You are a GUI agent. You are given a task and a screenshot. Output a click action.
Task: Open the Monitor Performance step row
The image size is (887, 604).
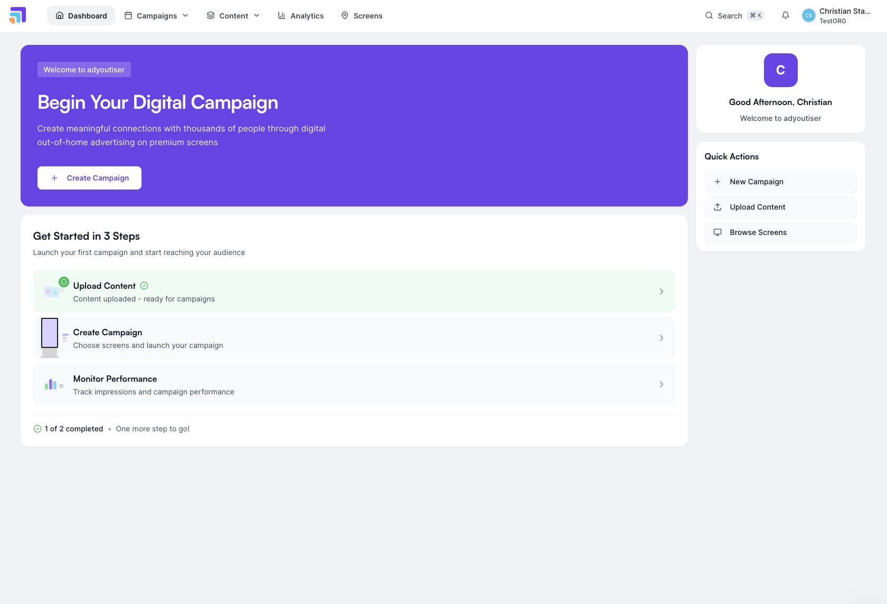(x=354, y=384)
